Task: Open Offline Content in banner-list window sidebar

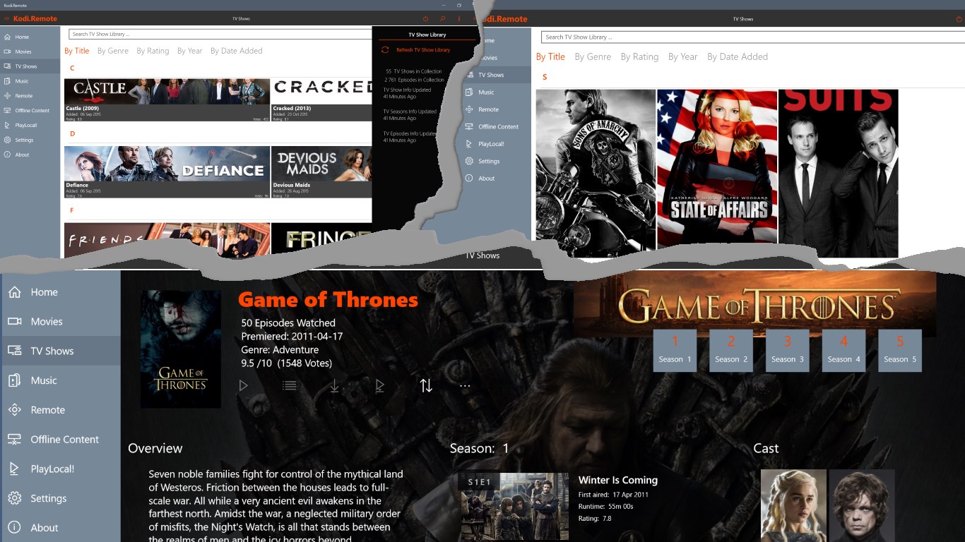Action: coord(30,111)
